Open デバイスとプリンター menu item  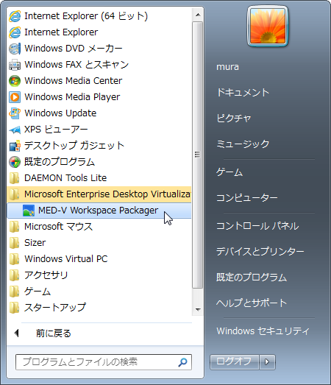point(260,252)
